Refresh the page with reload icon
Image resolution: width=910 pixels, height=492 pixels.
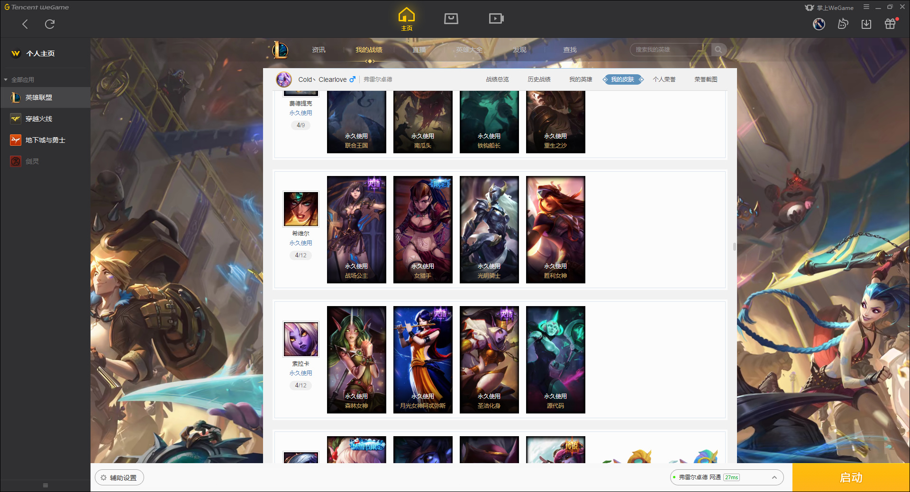(50, 24)
